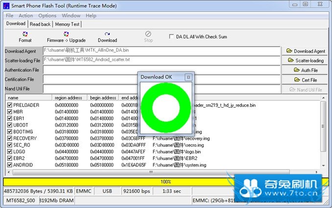
Task: Close the Download OK popup
Action: 188,77
